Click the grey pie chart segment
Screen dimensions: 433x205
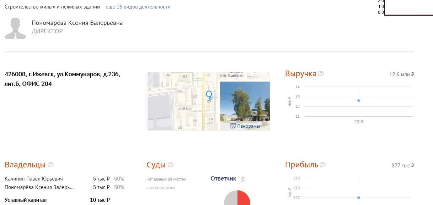[230, 198]
